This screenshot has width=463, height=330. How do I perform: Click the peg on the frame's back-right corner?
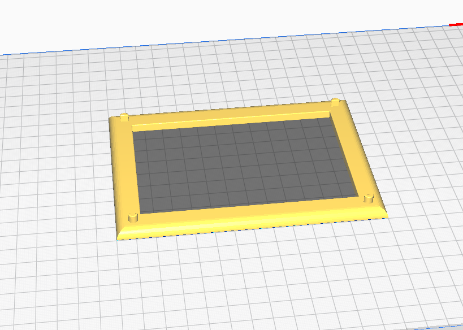335,102
